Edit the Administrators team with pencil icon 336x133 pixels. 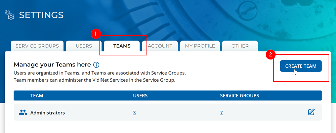pos(311,112)
